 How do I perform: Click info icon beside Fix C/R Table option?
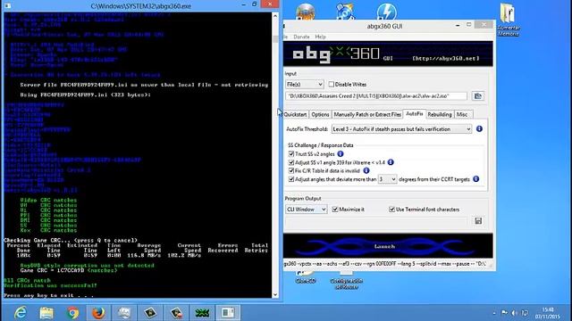[366, 170]
